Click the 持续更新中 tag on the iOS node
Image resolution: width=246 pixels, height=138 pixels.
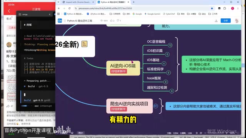(118, 71)
